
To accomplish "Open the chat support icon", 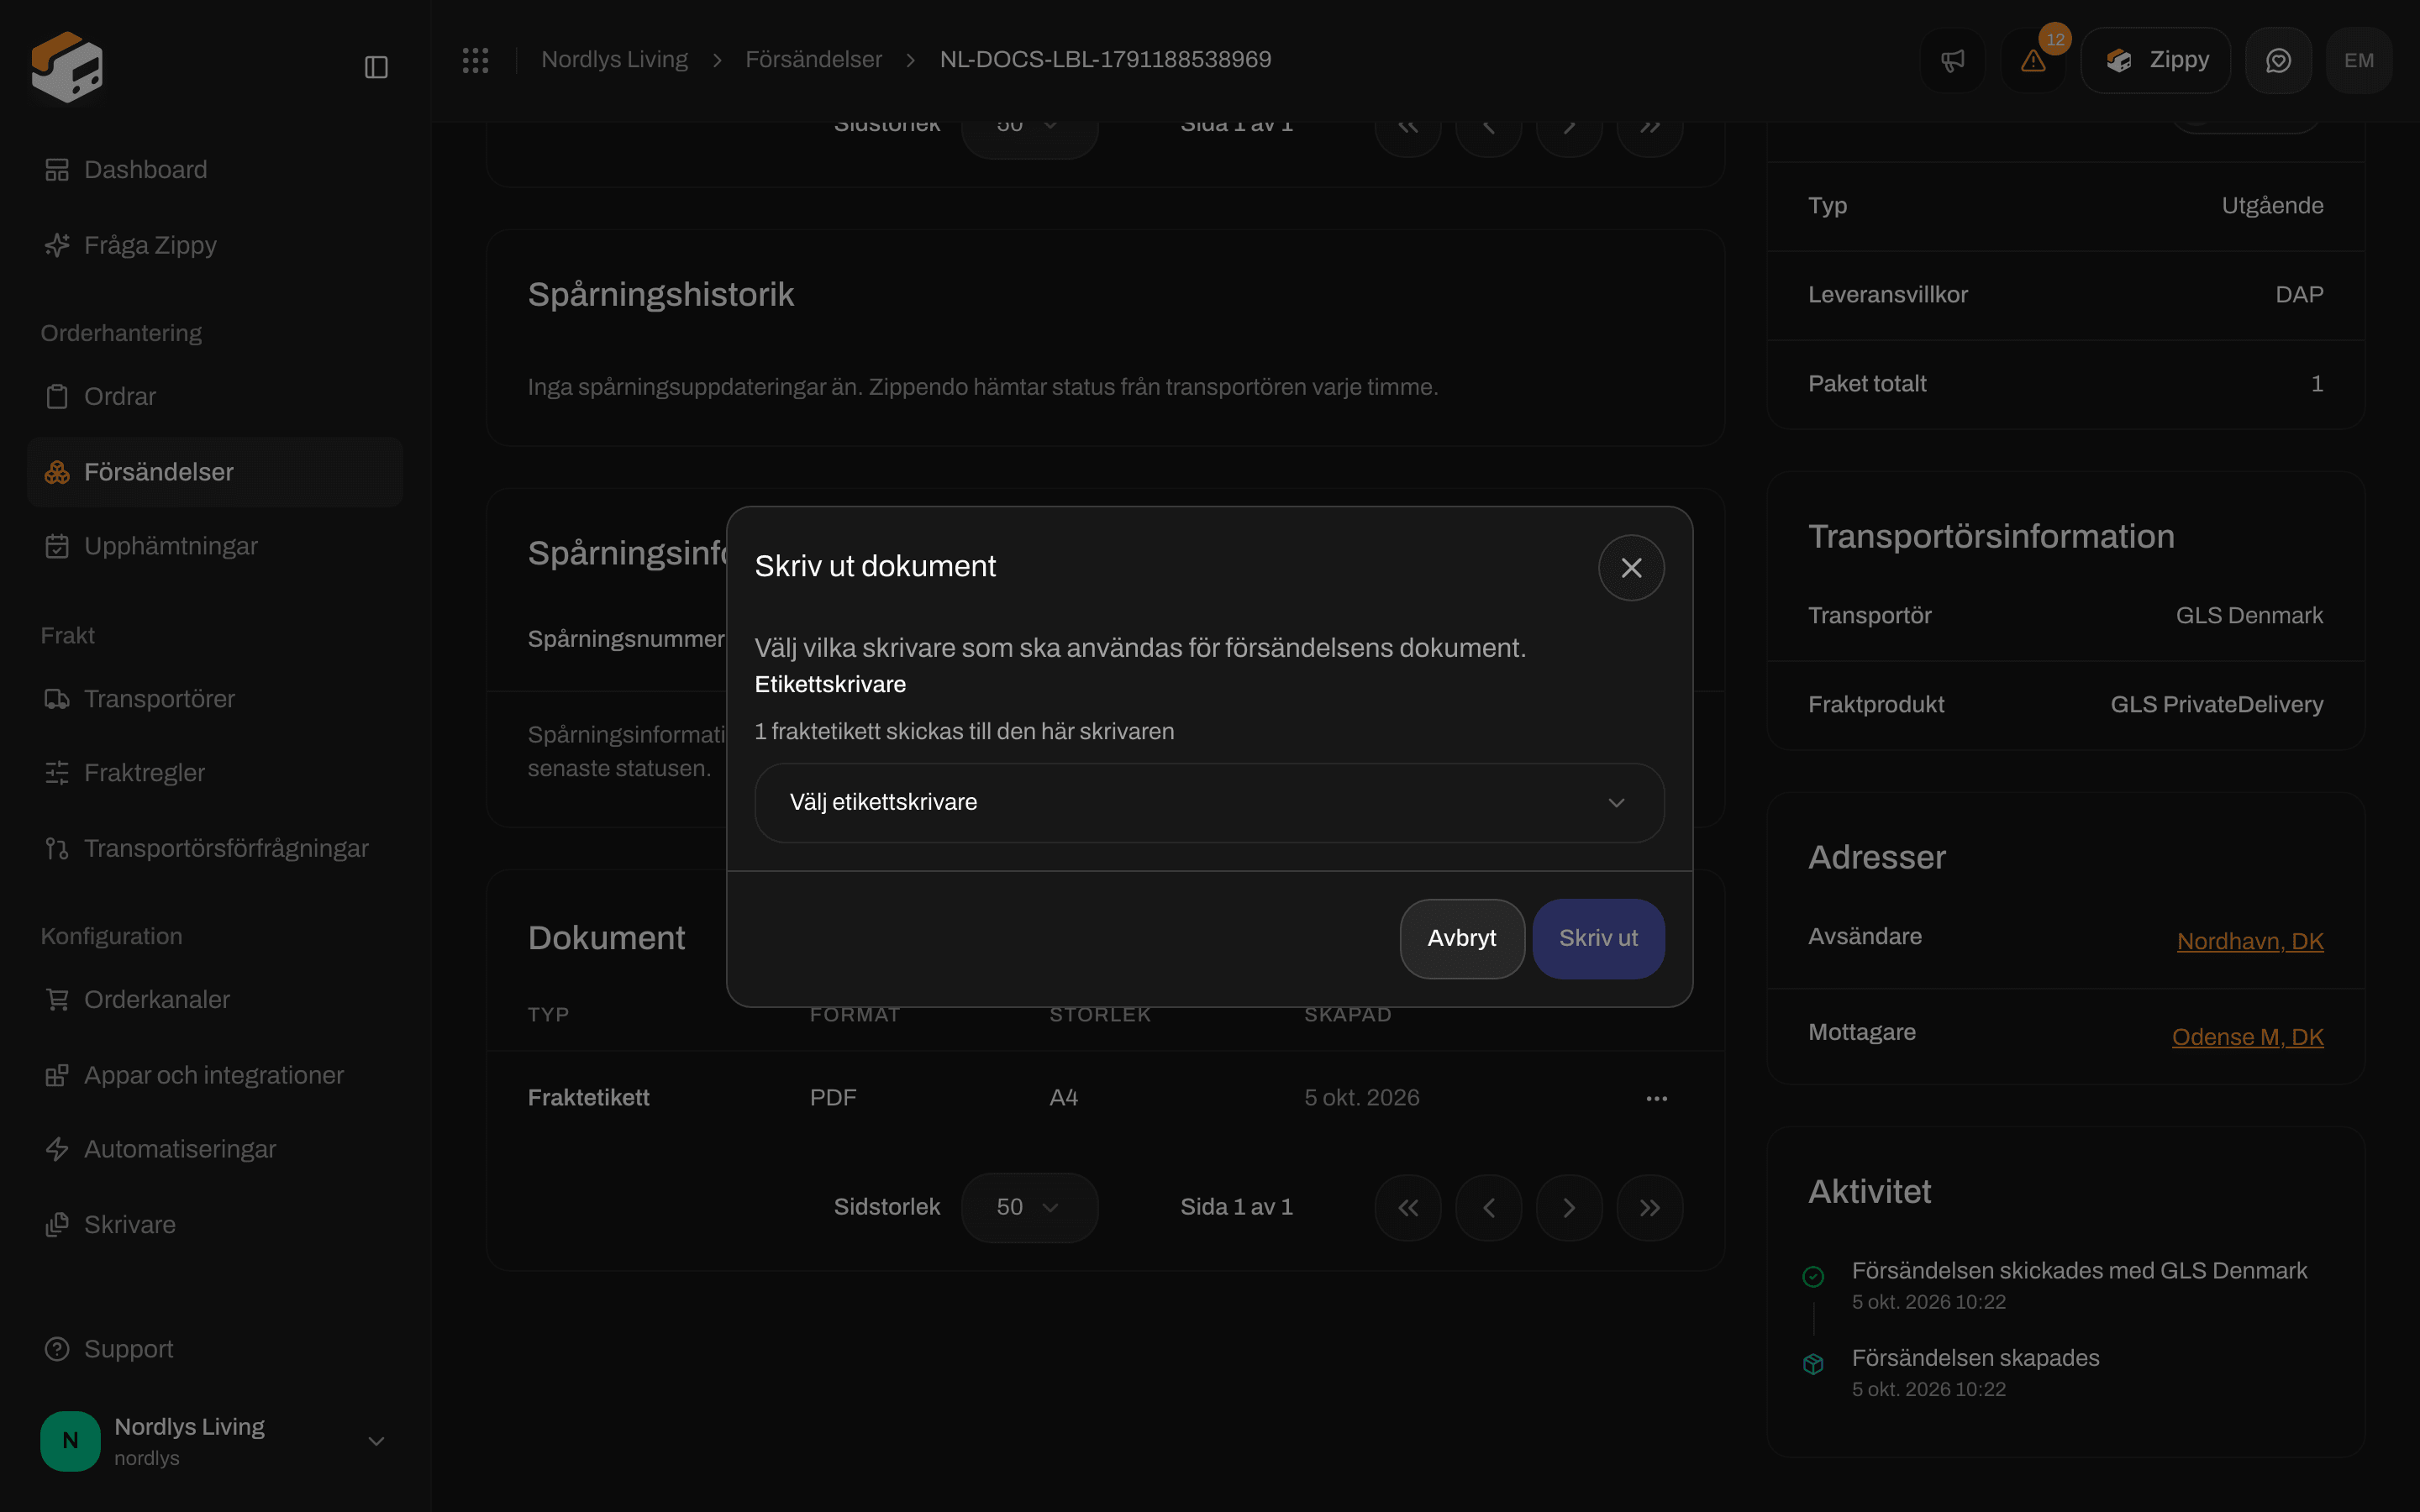I will [x=2278, y=61].
